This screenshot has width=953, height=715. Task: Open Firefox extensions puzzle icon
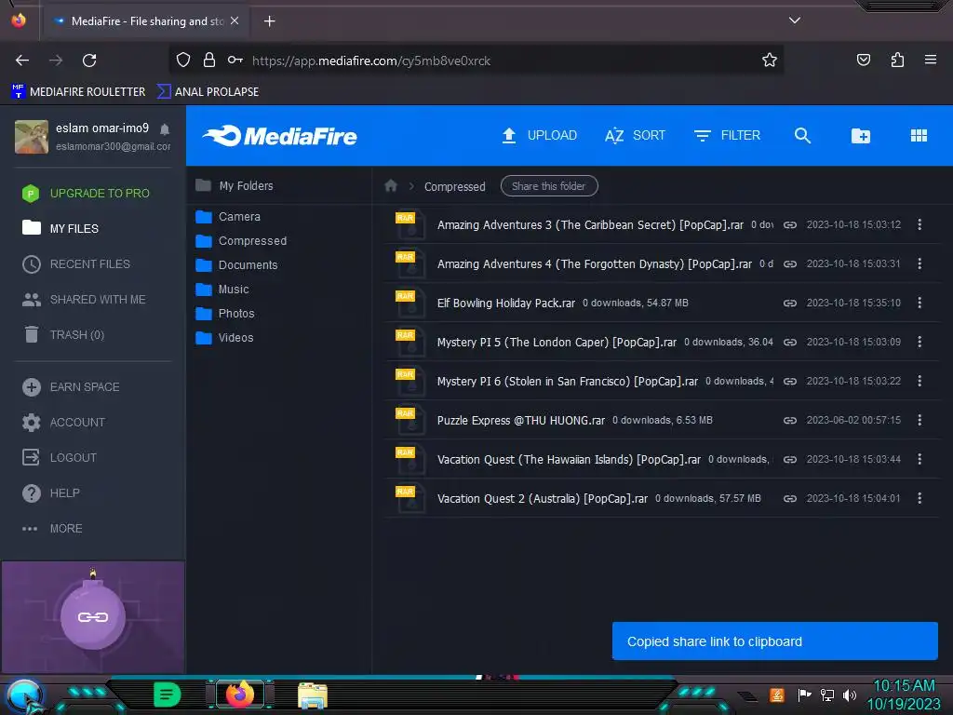[x=897, y=60]
